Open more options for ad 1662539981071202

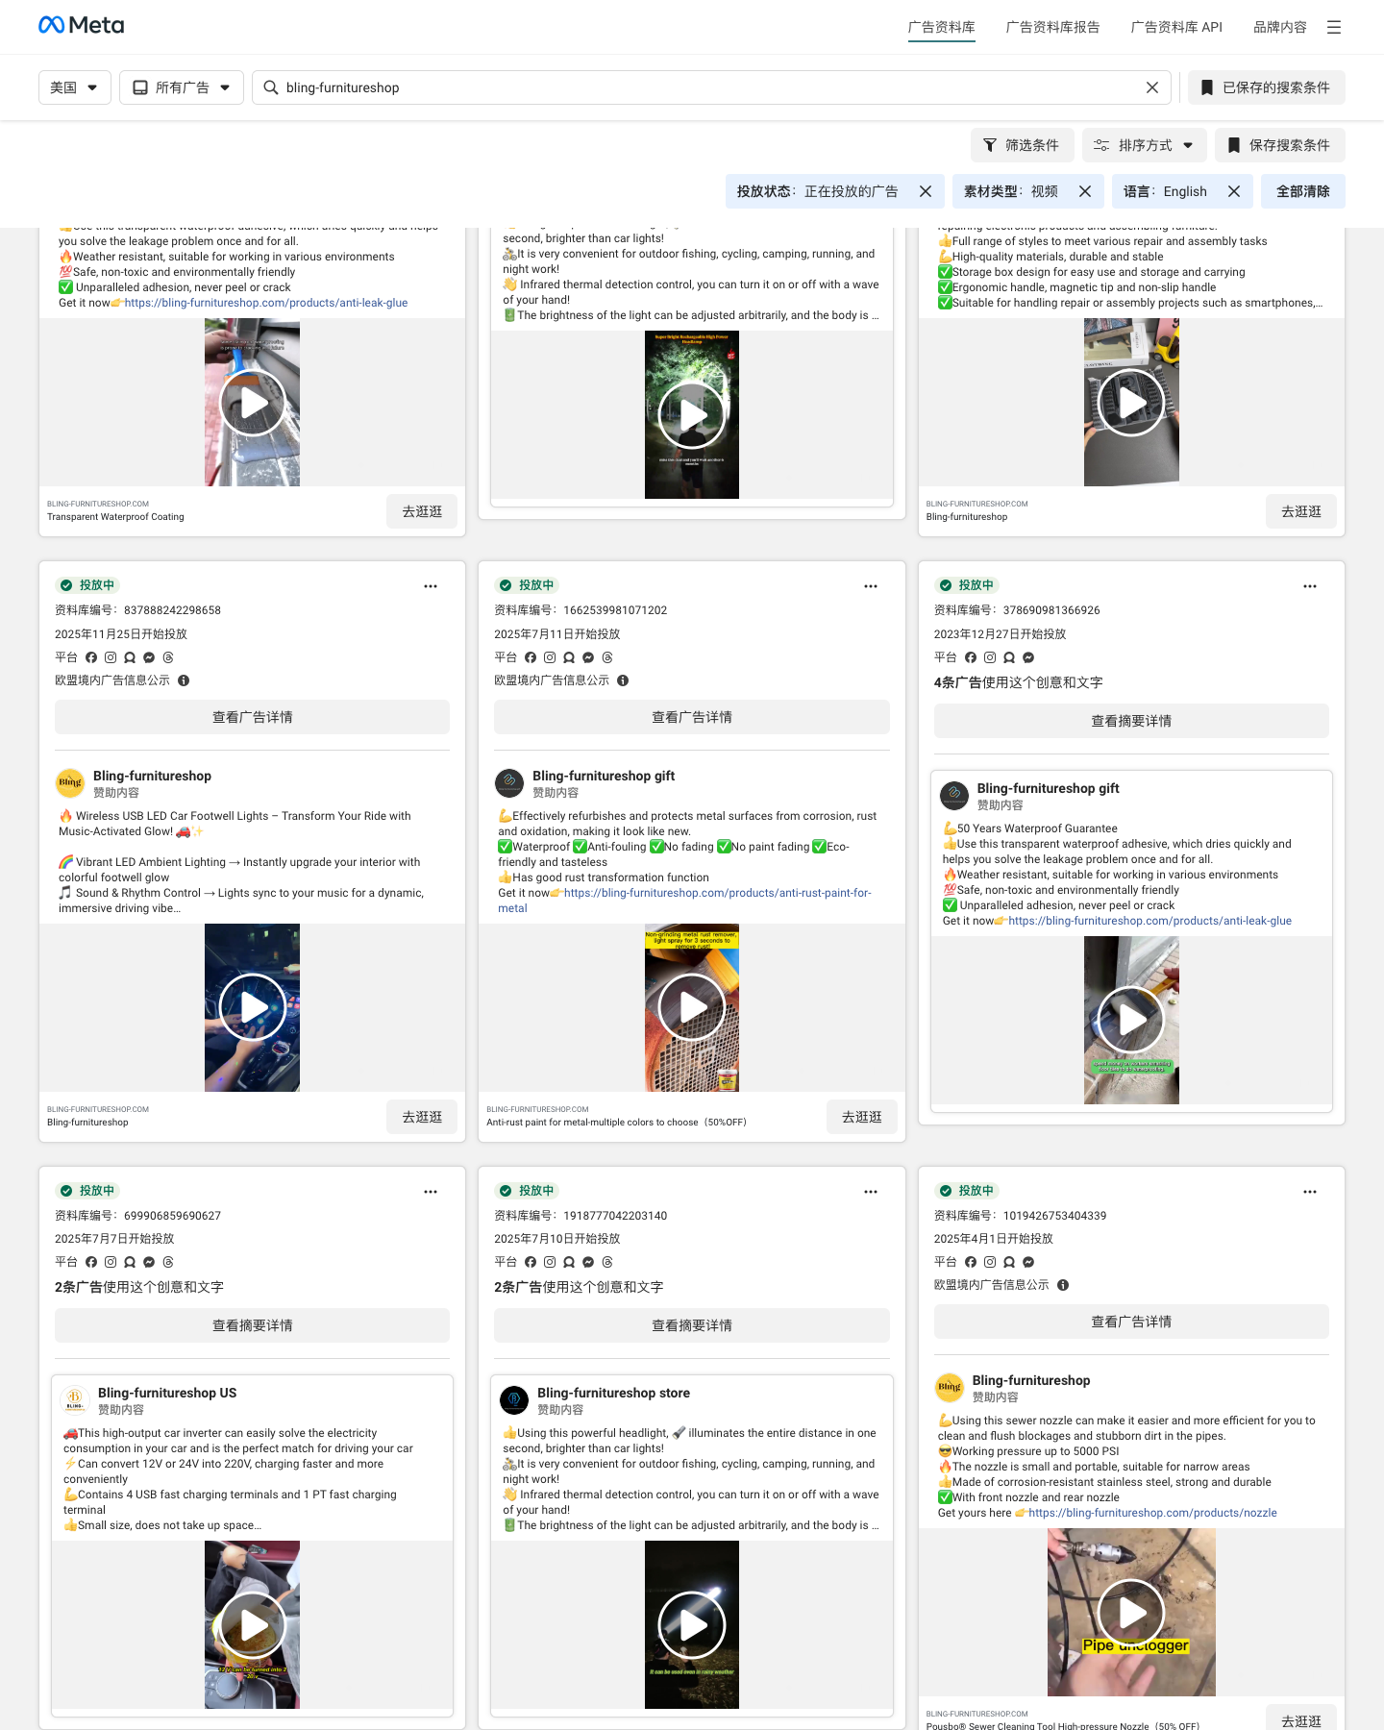coord(871,586)
